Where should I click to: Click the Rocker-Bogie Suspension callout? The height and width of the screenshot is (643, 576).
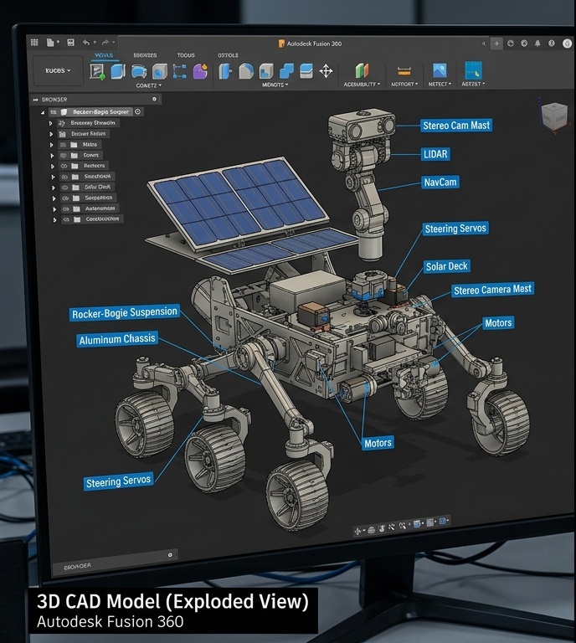pos(125,313)
